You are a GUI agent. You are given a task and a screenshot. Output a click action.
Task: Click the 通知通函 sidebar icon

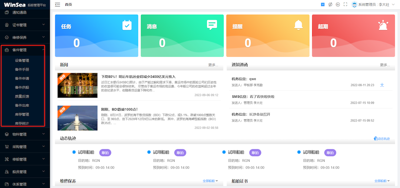tap(7, 12)
